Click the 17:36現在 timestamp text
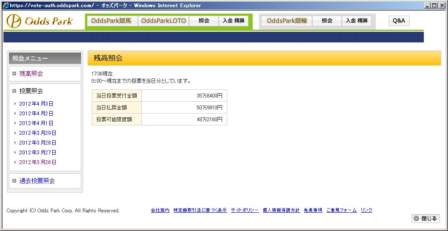This screenshot has width=448, height=231. [x=102, y=74]
